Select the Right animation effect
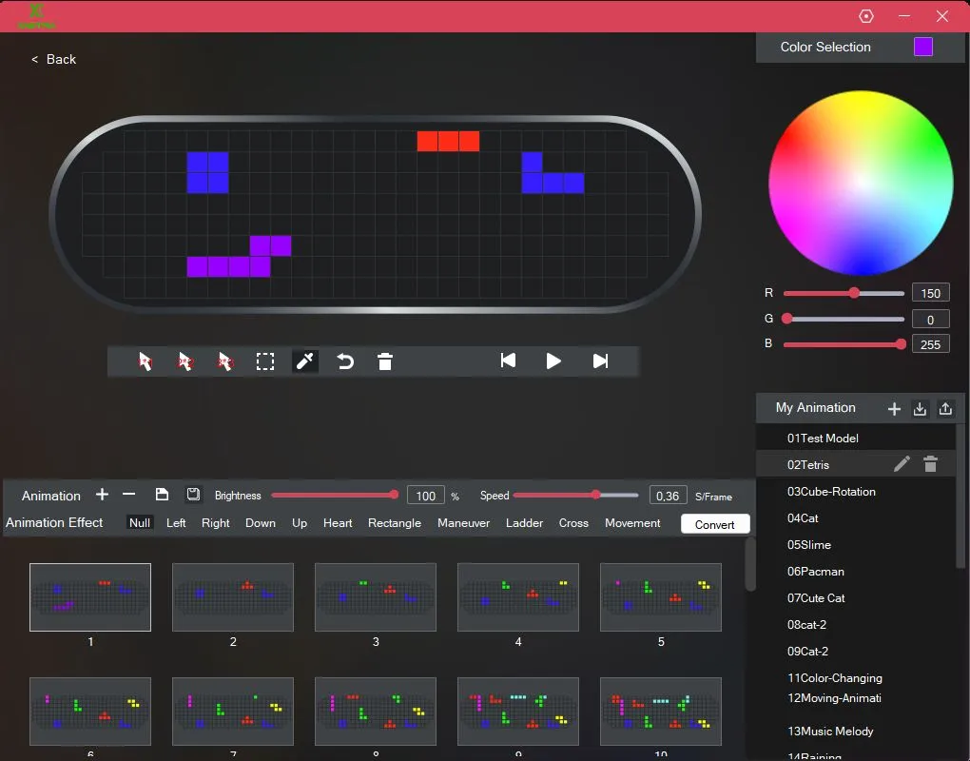Viewport: 970px width, 761px height. coord(215,523)
